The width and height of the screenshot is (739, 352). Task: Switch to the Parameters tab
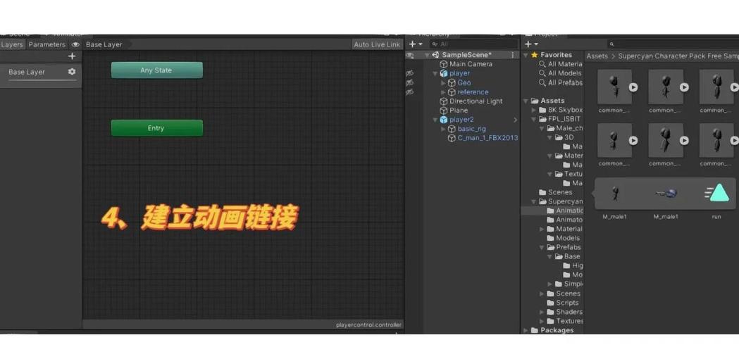(46, 44)
